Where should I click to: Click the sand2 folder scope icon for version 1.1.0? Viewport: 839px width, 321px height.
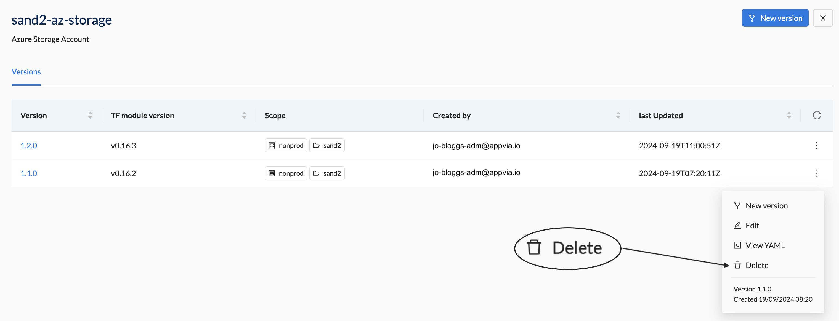[x=317, y=172]
